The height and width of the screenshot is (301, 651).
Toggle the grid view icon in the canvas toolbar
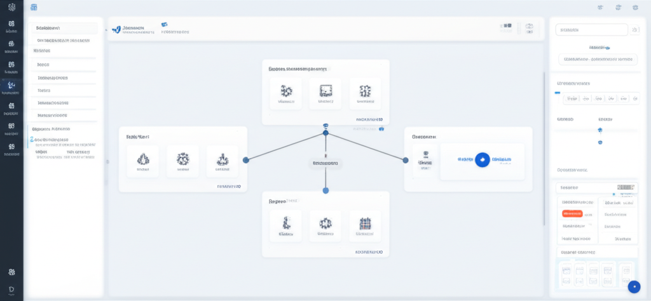coord(506,27)
